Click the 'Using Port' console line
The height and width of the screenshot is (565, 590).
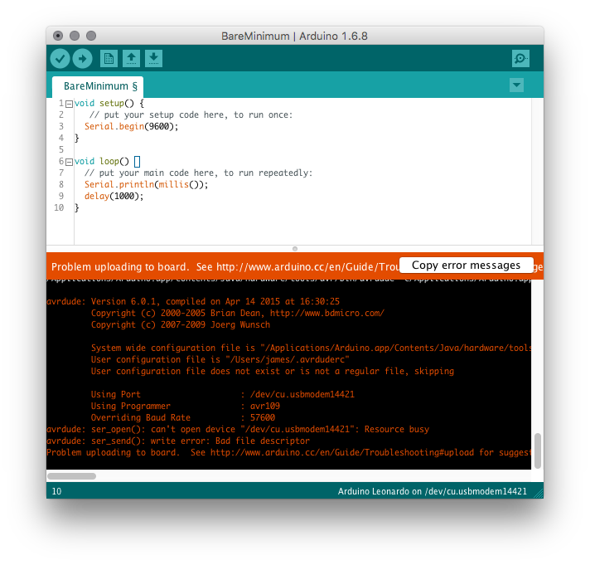pyautogui.click(x=223, y=394)
